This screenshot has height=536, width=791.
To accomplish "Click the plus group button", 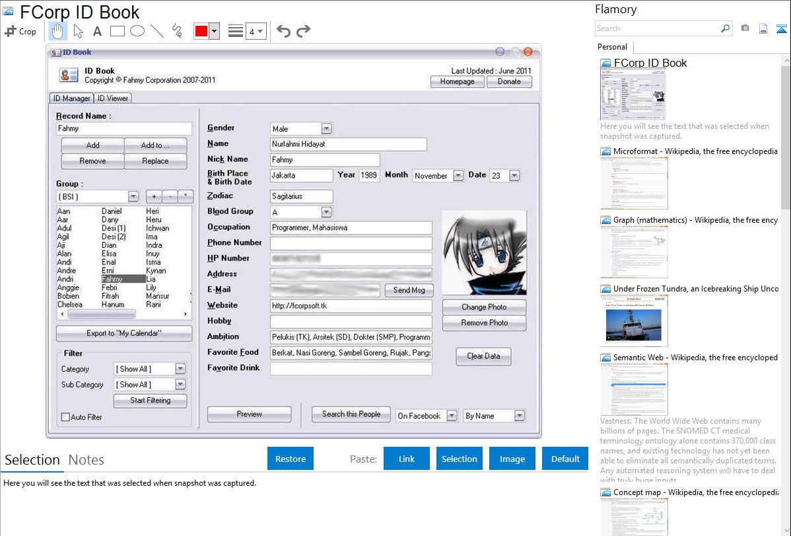I will click(x=154, y=196).
